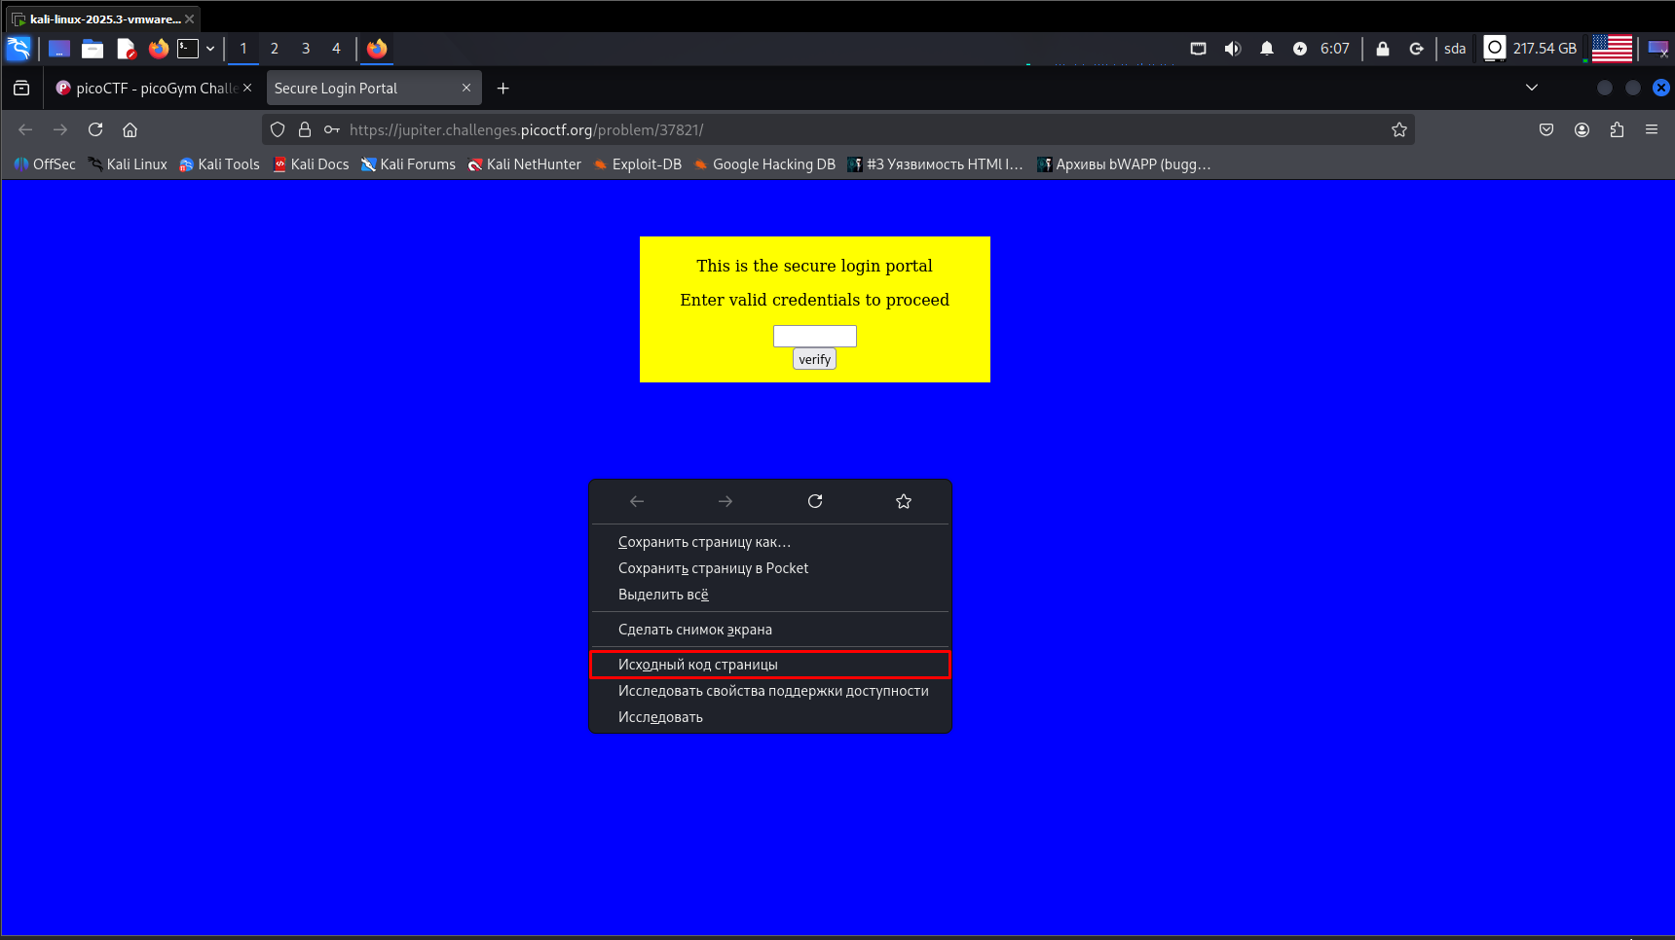Open the extensions puzzle icon
This screenshot has height=940, width=1675.
1617,129
